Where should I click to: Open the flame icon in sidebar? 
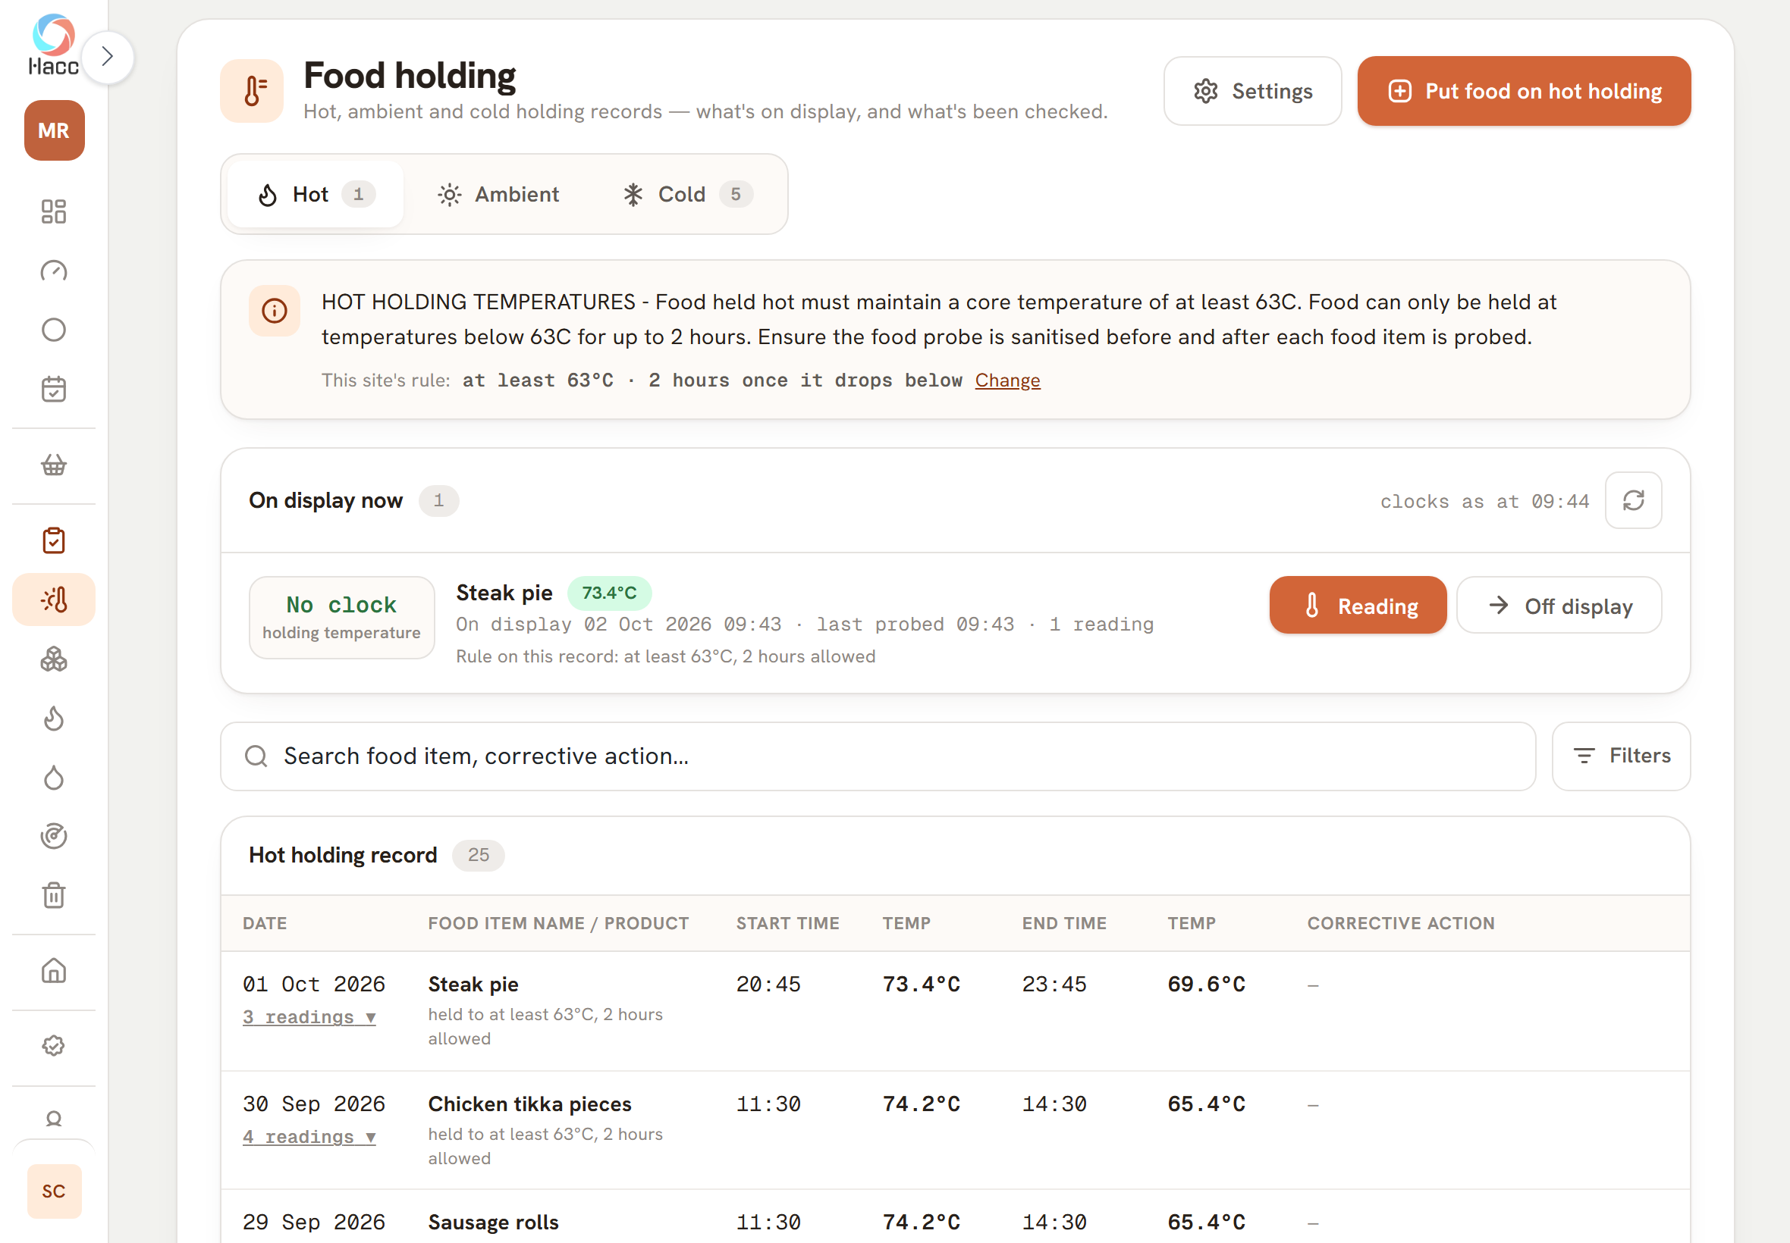54,718
